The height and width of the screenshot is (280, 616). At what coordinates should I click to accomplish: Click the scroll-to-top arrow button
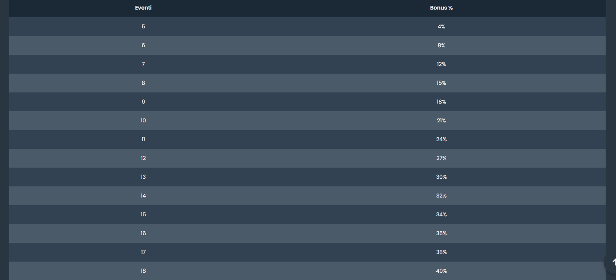(611, 262)
